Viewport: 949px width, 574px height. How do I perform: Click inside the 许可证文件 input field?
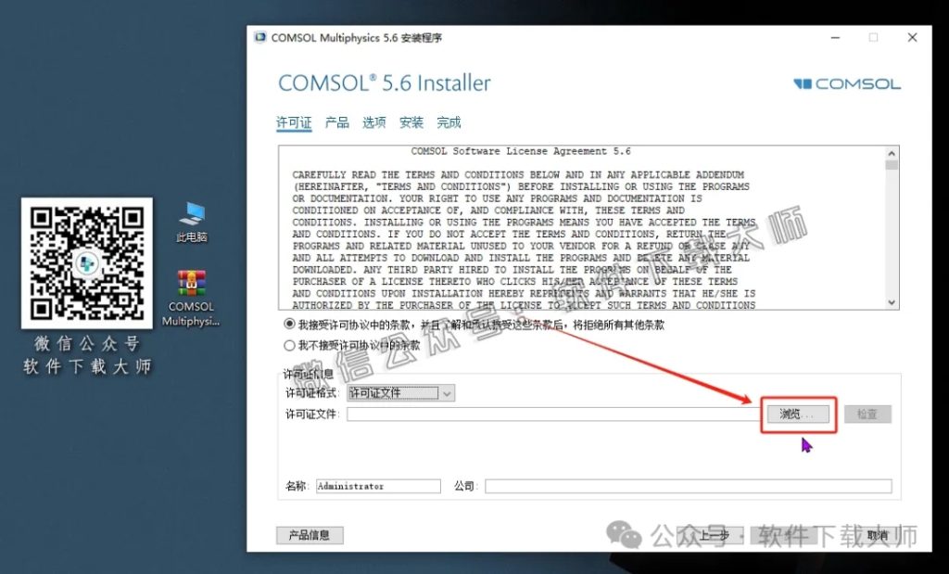click(x=556, y=415)
